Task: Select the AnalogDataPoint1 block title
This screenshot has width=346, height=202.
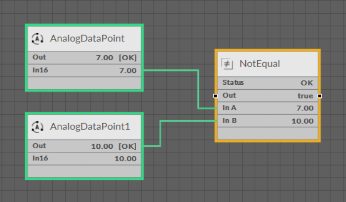Action: pyautogui.click(x=89, y=127)
